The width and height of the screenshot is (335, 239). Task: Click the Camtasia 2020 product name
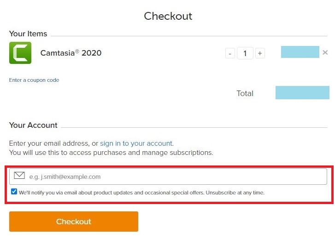pyautogui.click(x=71, y=53)
